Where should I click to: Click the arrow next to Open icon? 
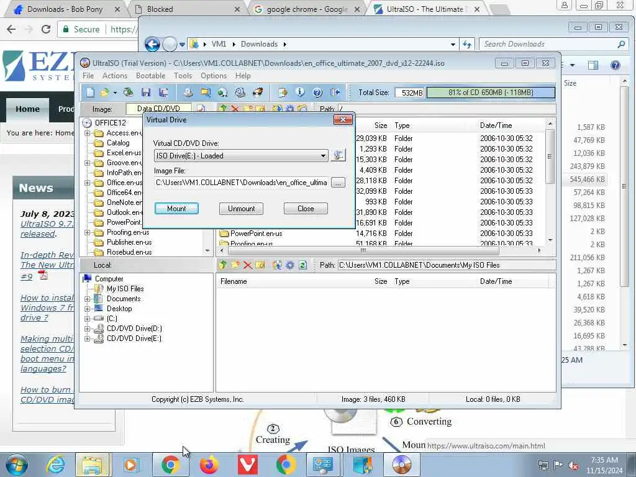(x=115, y=93)
